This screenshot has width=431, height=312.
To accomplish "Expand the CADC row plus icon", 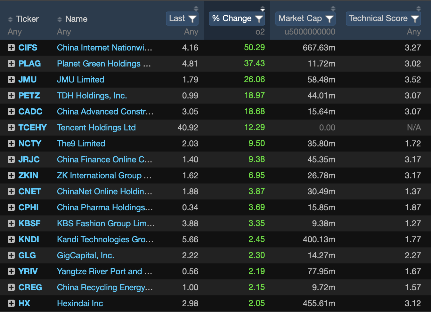I will [11, 112].
